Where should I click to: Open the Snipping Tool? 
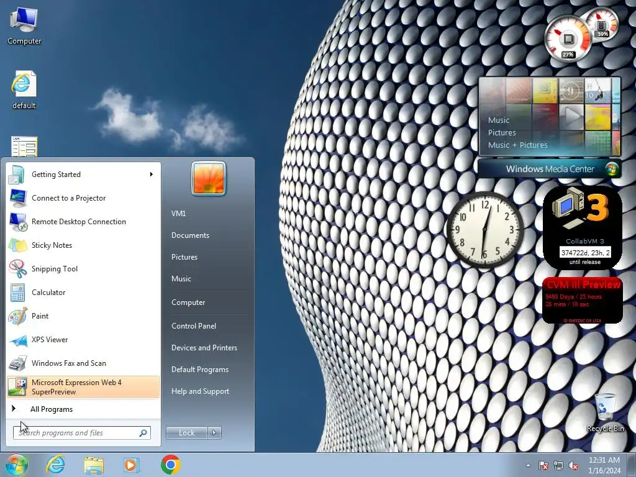[x=83, y=268]
